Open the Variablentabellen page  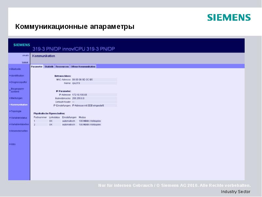[20, 124]
